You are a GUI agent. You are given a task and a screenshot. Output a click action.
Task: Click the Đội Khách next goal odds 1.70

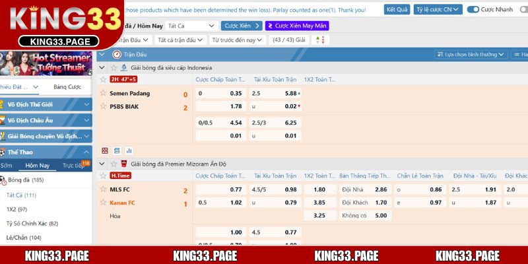pos(365,203)
